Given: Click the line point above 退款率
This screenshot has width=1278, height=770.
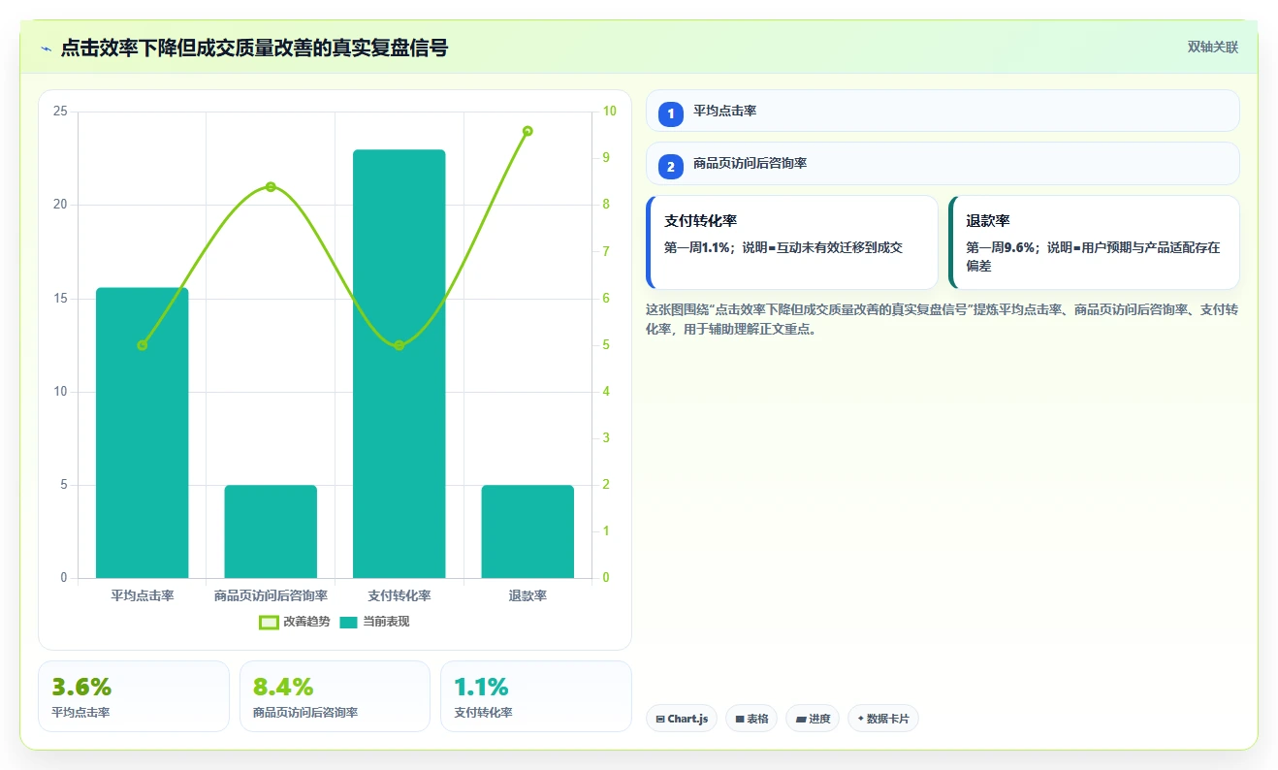Looking at the screenshot, I should (x=527, y=131).
